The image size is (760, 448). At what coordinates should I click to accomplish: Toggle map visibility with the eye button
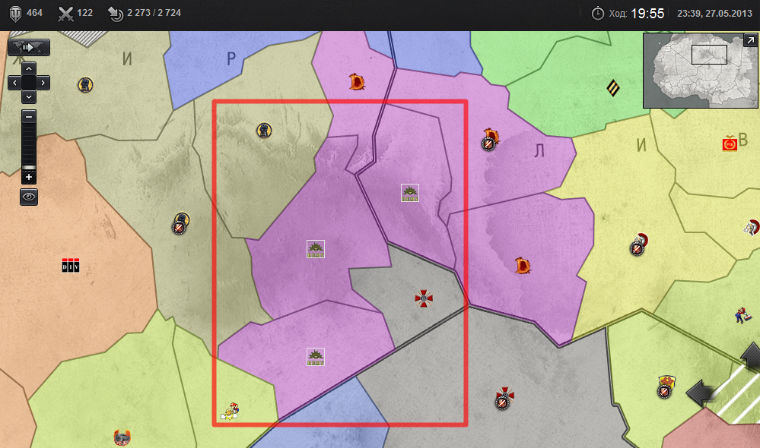pos(29,197)
